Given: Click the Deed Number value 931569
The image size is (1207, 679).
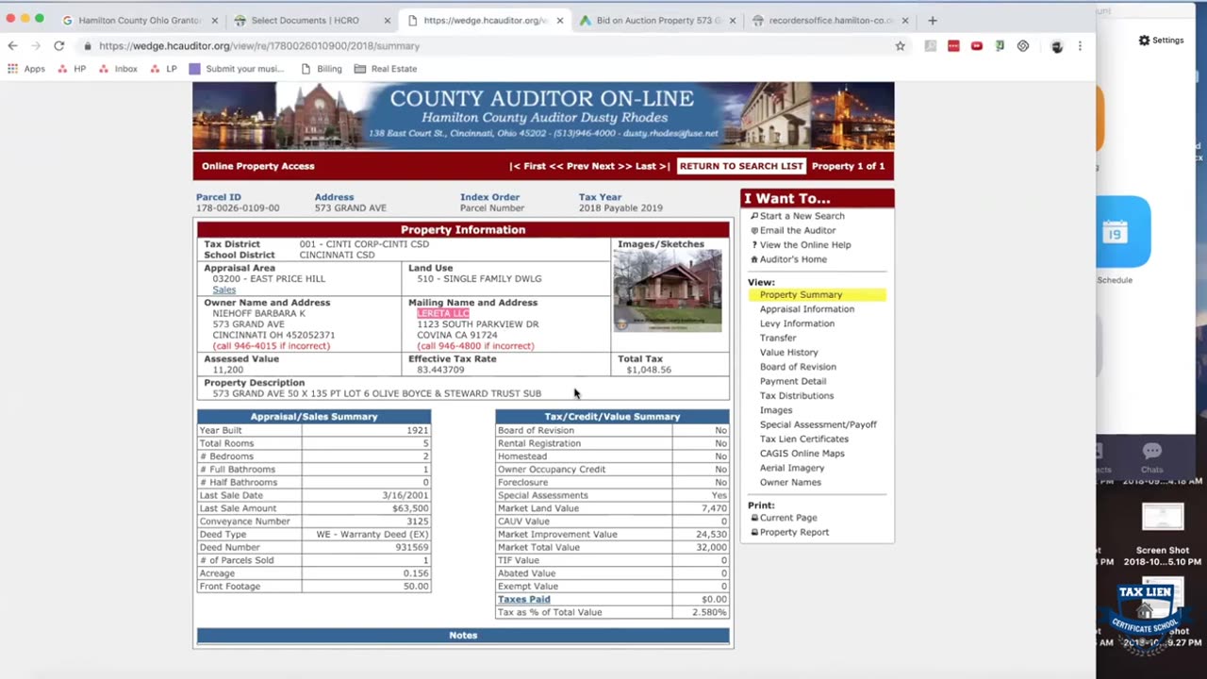Looking at the screenshot, I should click(412, 547).
